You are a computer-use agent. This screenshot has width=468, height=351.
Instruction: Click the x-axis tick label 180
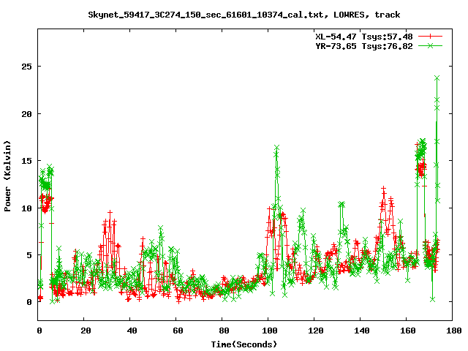[x=453, y=331]
